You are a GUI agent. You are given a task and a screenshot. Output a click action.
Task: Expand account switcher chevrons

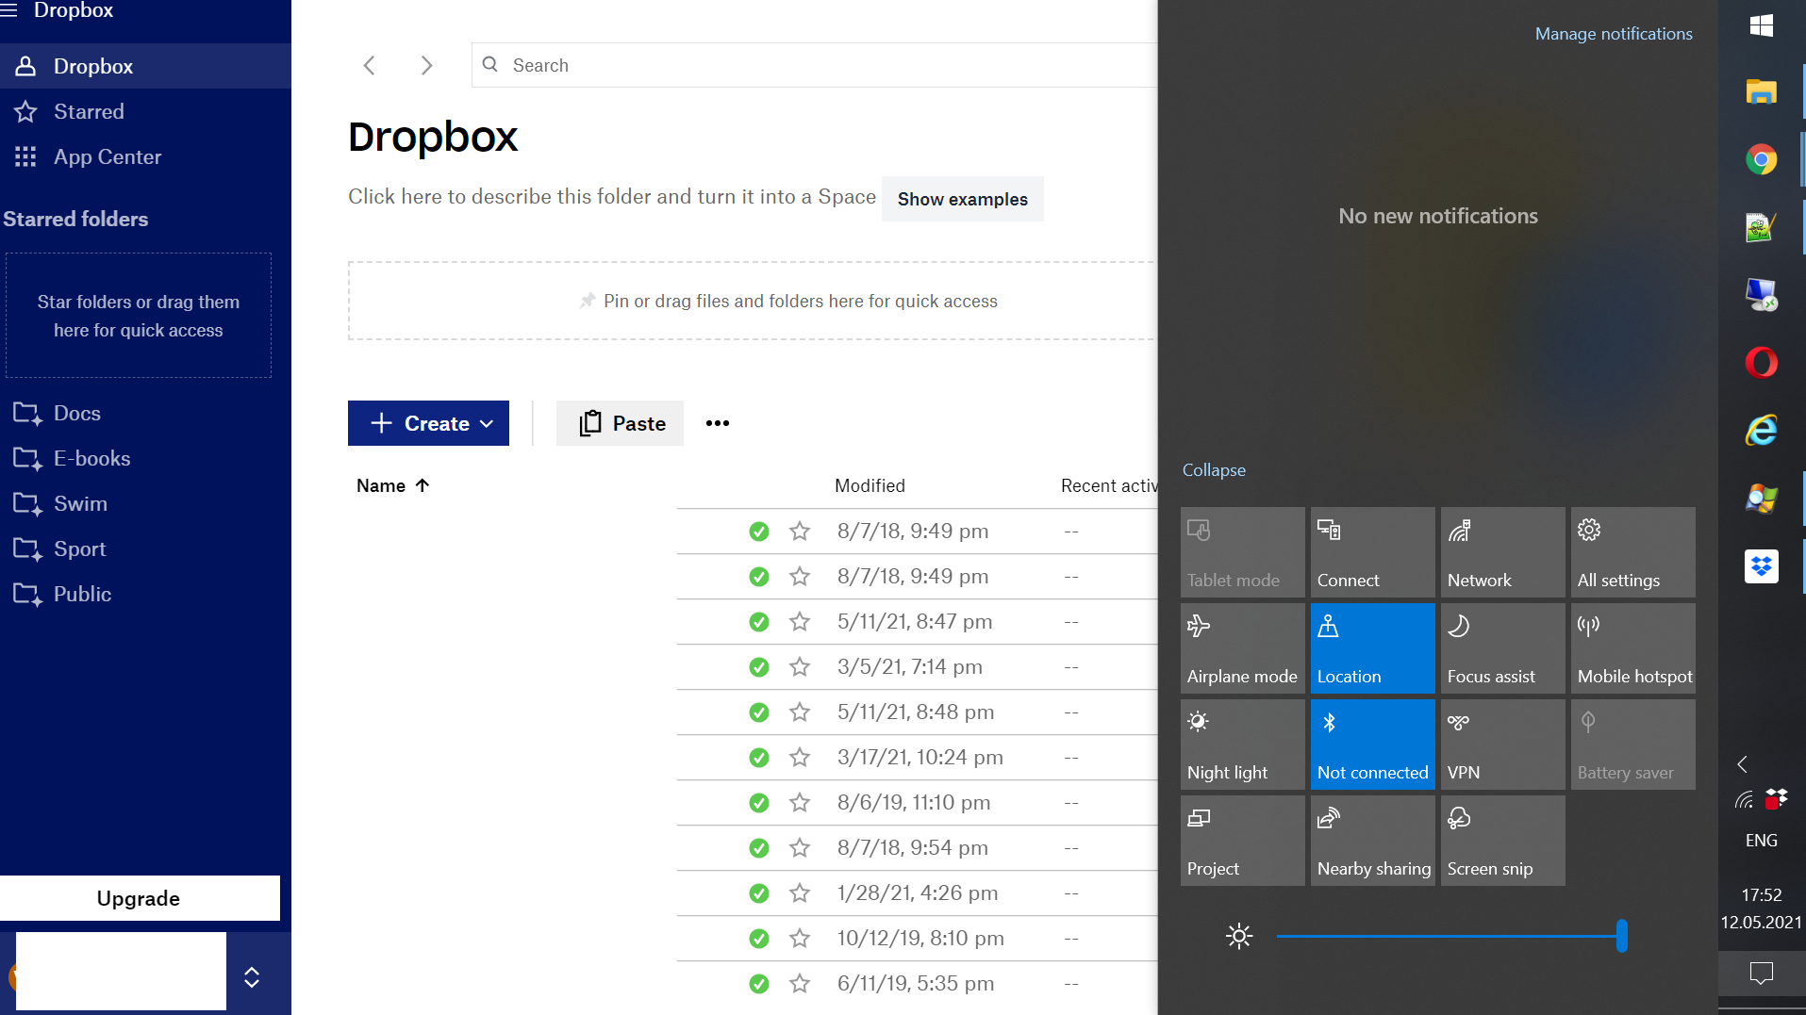(x=252, y=977)
